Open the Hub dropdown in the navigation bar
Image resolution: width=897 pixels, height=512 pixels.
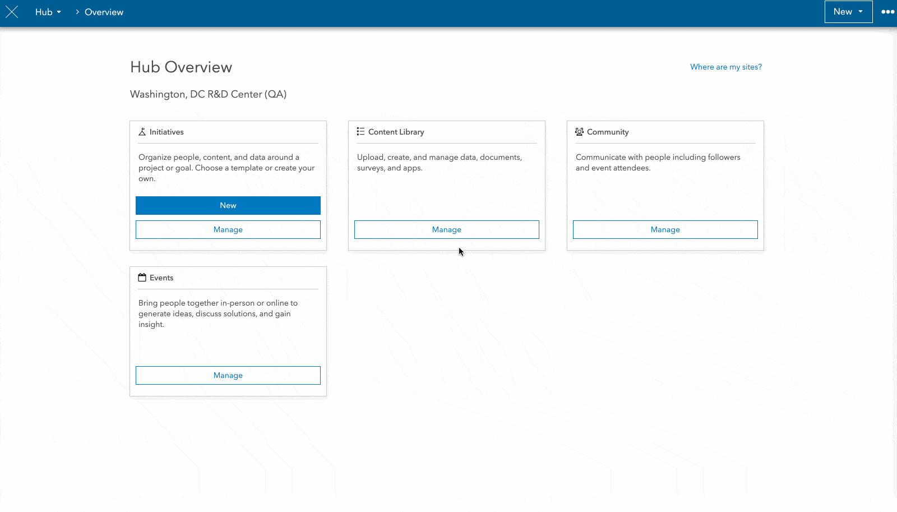click(x=48, y=12)
